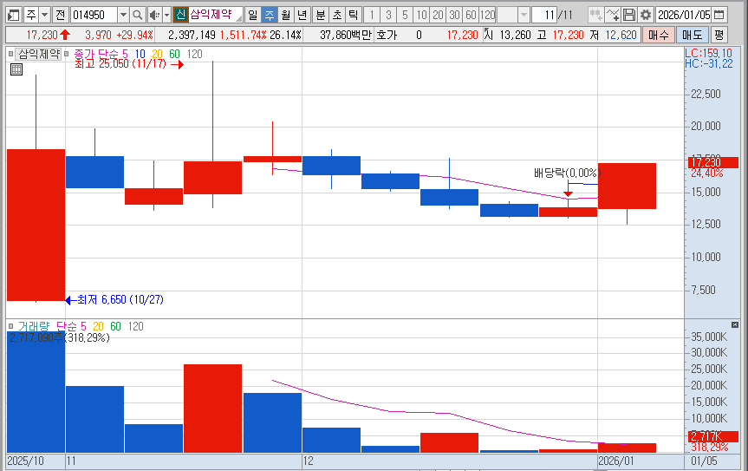The height and width of the screenshot is (471, 748).
Task: Click the 2026/01 time axis label
Action: [x=616, y=461]
